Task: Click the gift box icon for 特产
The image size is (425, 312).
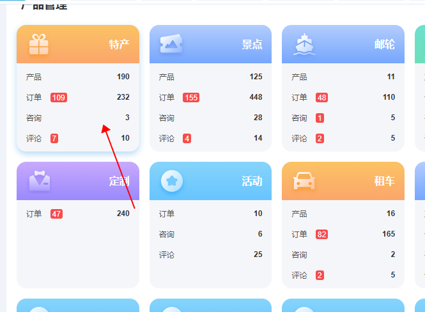Action: point(39,44)
